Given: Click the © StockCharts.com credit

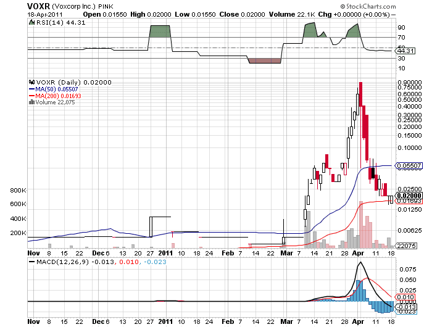Looking at the screenshot, I should click(368, 6).
